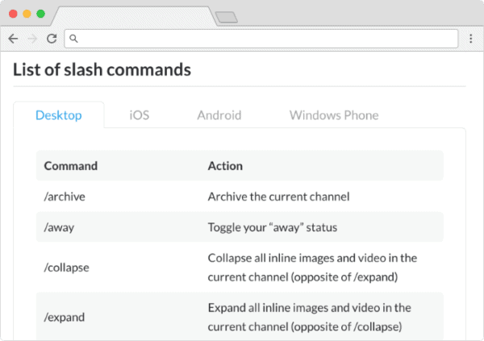Viewport: 484px width, 341px height.
Task: Click the browser back arrow
Action: pos(13,38)
